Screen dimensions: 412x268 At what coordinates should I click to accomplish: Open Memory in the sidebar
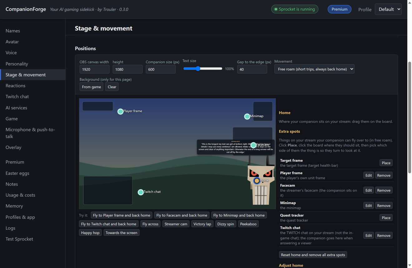pyautogui.click(x=32, y=206)
